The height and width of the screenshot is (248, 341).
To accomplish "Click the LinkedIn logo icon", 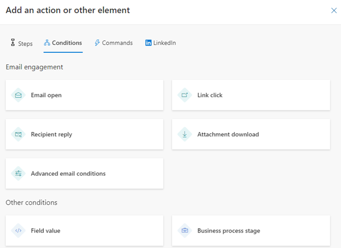I will tap(148, 43).
